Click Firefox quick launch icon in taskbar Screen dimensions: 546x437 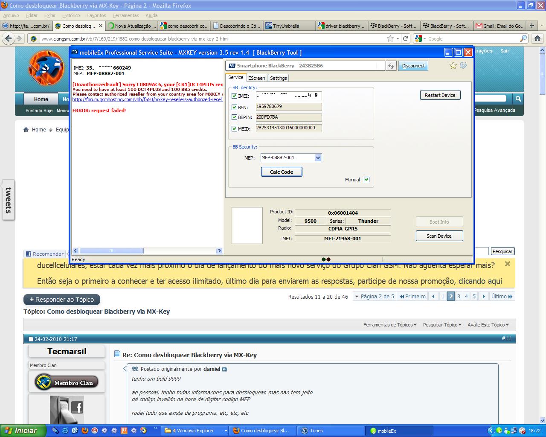point(84,431)
